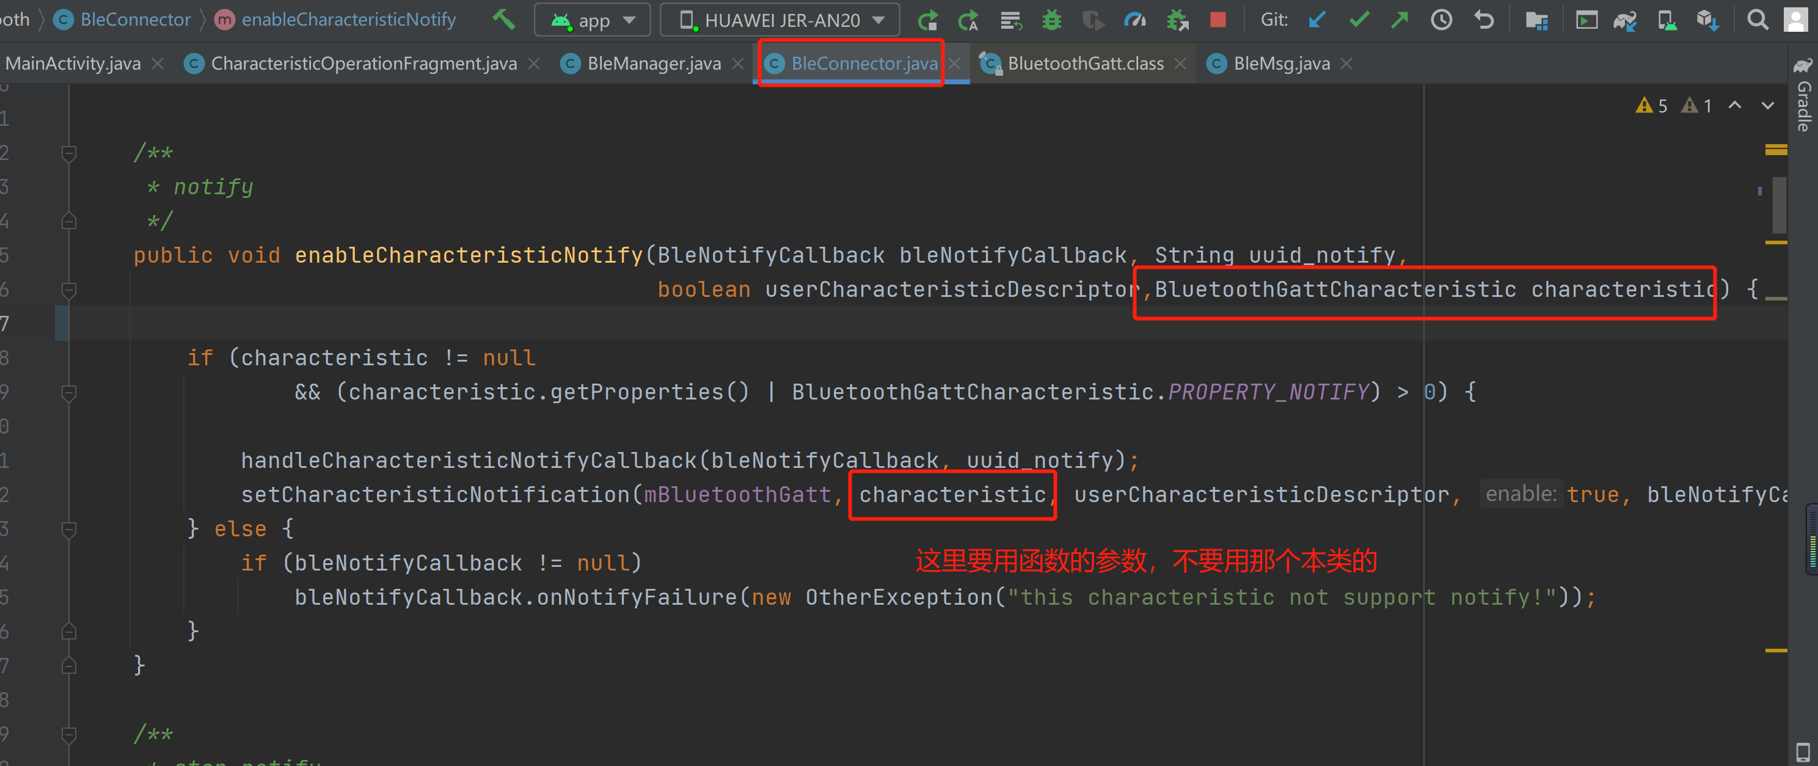Click the 5 warnings indicator
The image size is (1818, 766).
tap(1651, 105)
